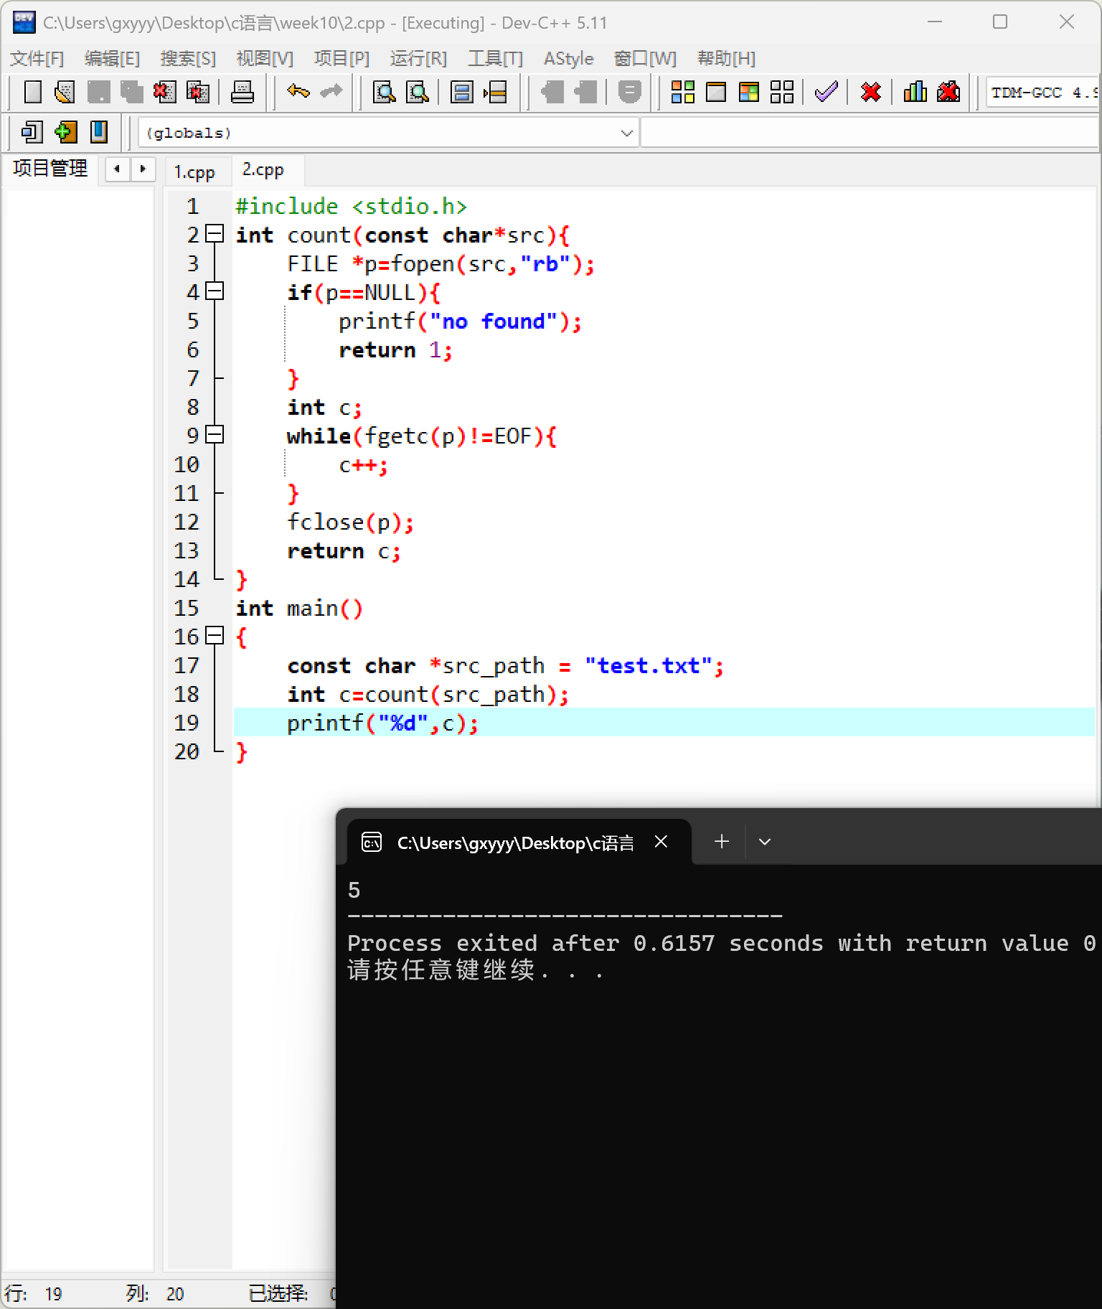Stop execution with the red X icon
Screen dimensions: 1102x1309
point(871,92)
